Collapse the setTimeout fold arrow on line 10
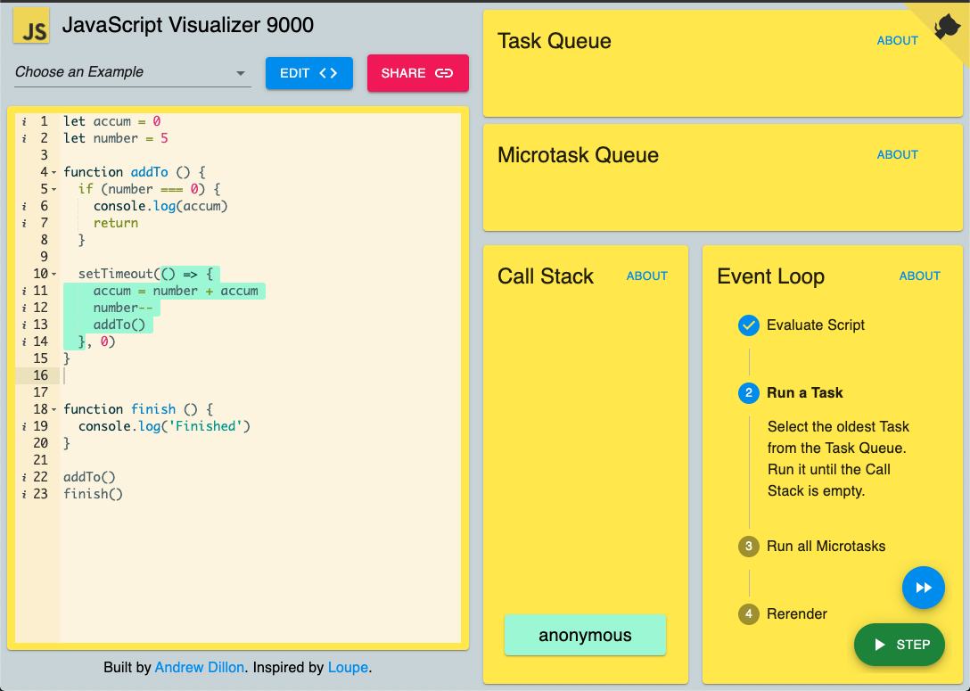Image resolution: width=970 pixels, height=691 pixels. pos(53,274)
